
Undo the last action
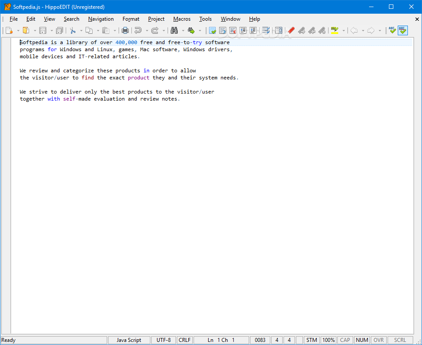pyautogui.click(x=138, y=30)
